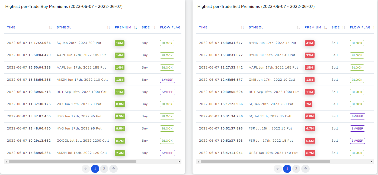The width and height of the screenshot is (378, 175).
Task: Sort Sell Premiums table by Premium arrows
Action: tap(325, 28)
